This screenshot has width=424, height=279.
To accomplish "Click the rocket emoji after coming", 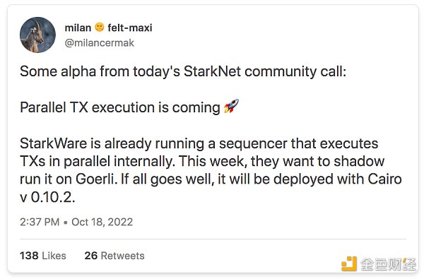I will coord(232,106).
